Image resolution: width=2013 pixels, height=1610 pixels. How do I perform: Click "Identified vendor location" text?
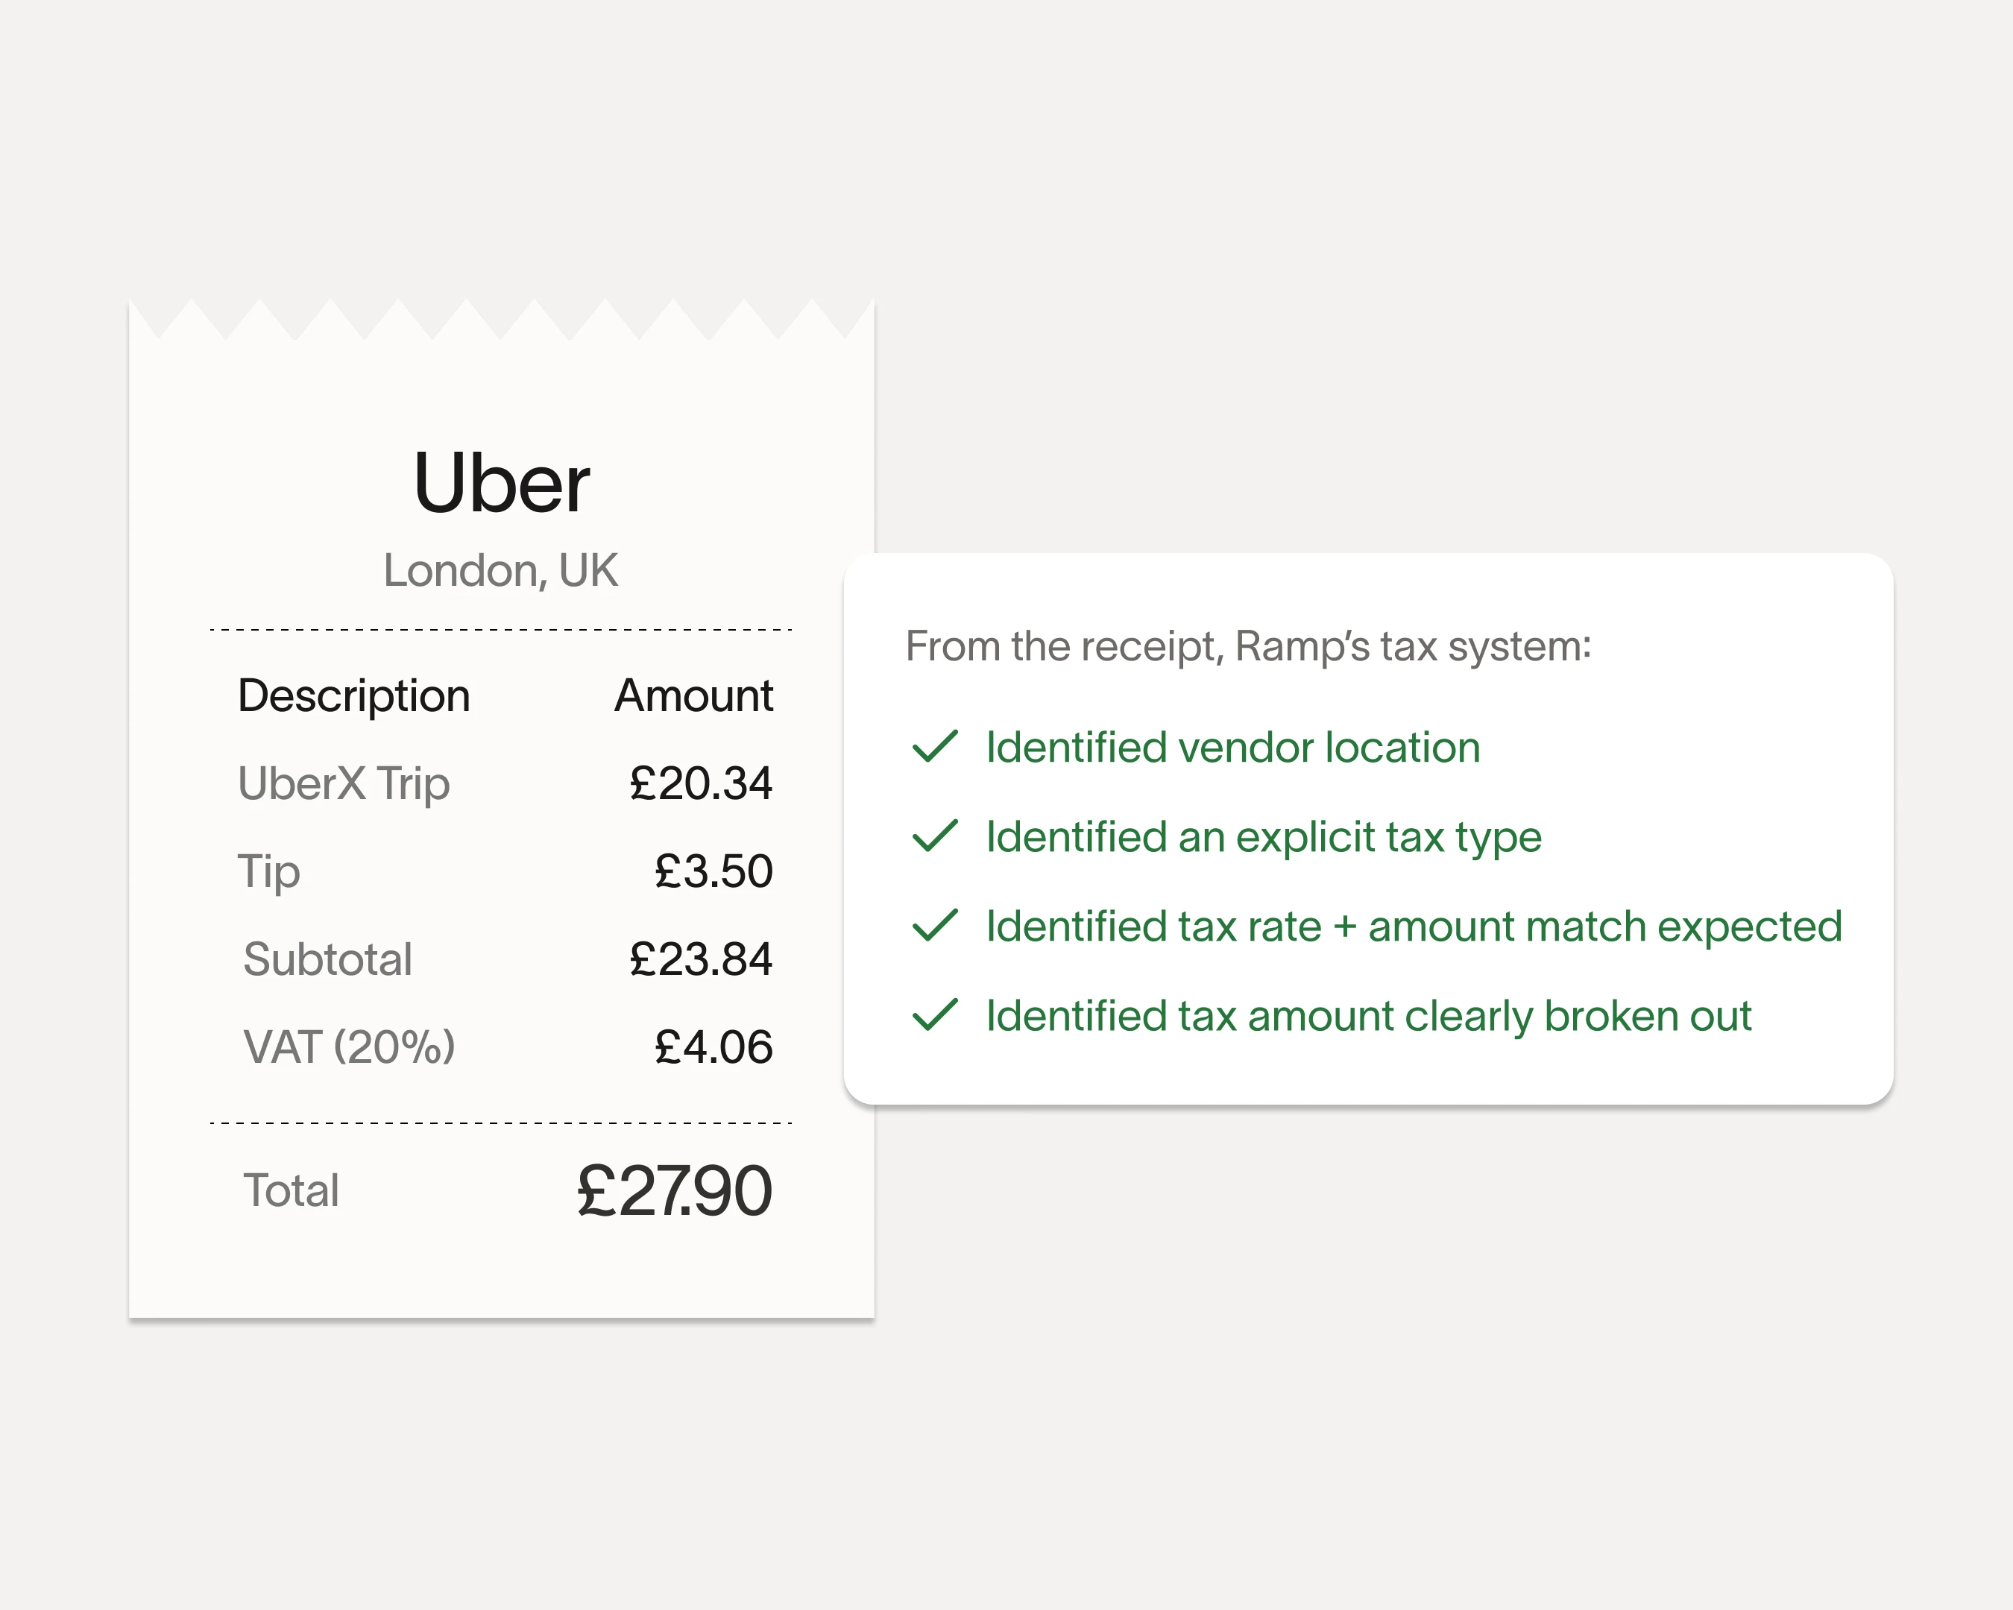(x=1232, y=748)
